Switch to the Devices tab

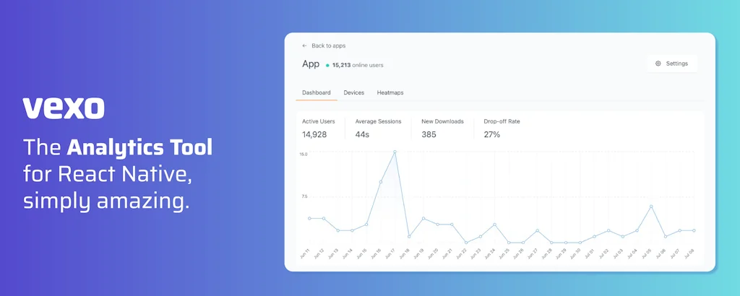(353, 92)
